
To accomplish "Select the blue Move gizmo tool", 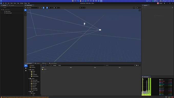I will 25,10.
